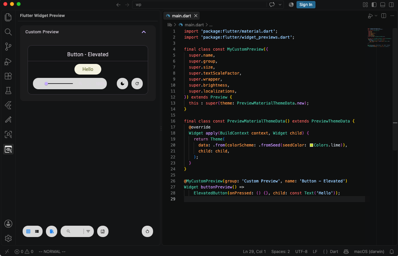Click the Hello elevated button in preview

point(88,69)
